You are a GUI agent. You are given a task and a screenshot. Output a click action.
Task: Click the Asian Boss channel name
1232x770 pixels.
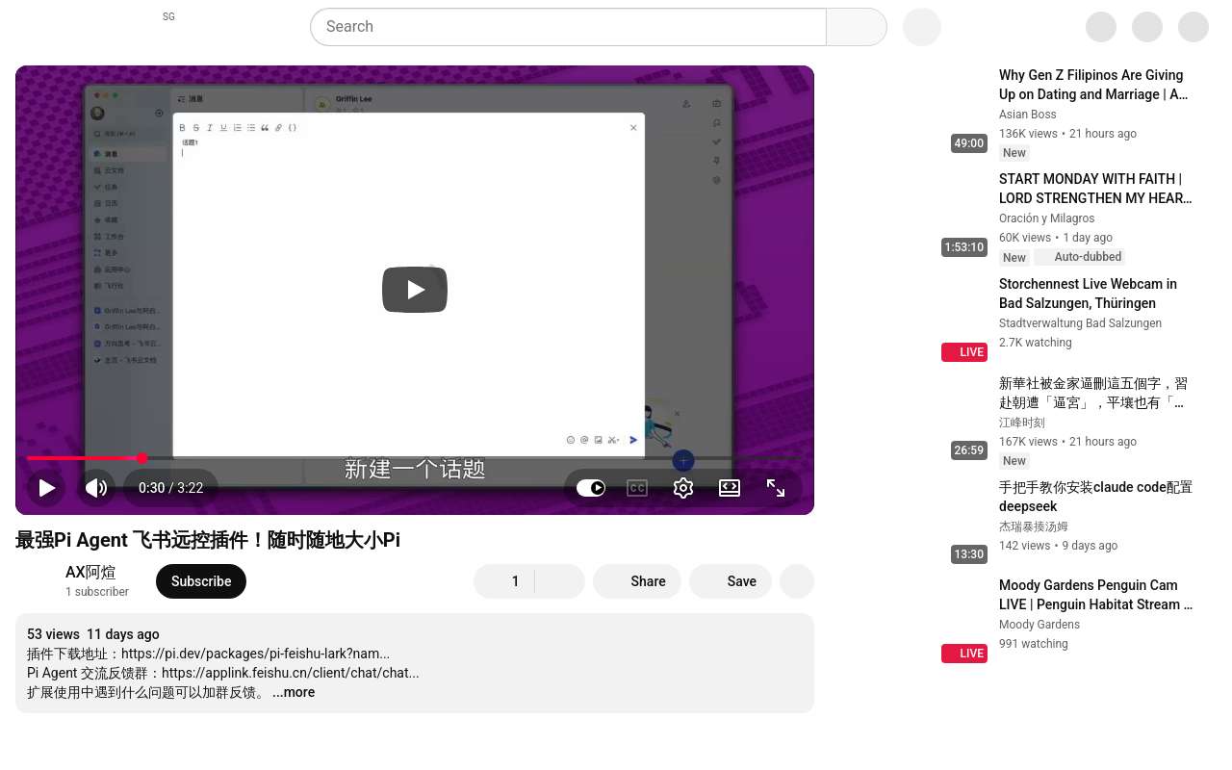pos(1027,115)
